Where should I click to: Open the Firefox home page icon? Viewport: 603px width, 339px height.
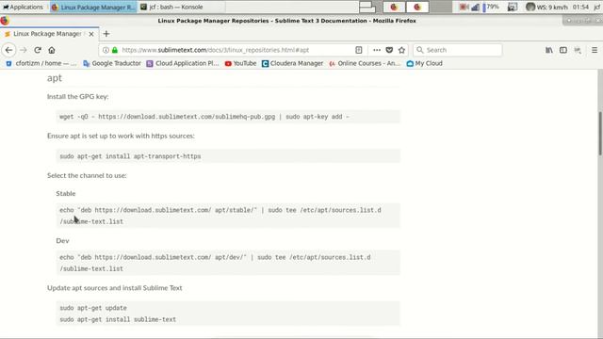tap(52, 50)
